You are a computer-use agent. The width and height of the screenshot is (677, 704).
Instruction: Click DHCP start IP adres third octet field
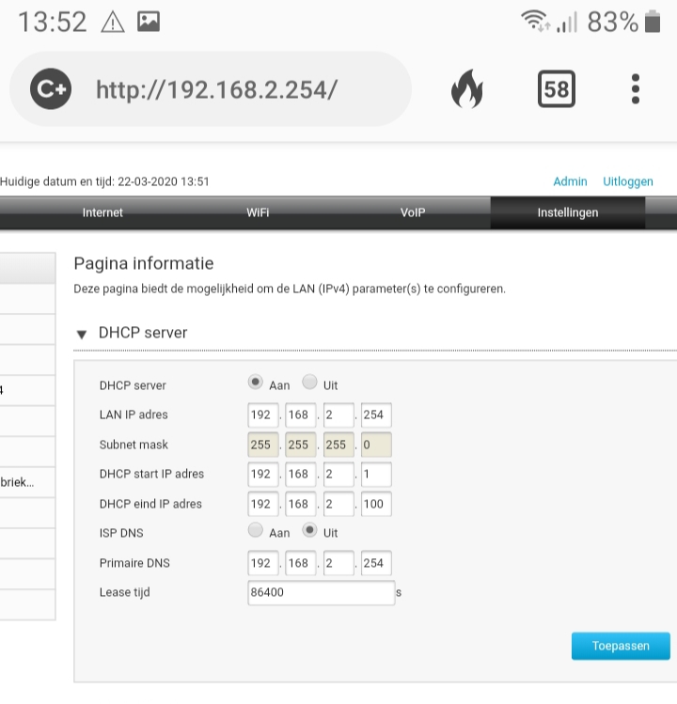338,474
